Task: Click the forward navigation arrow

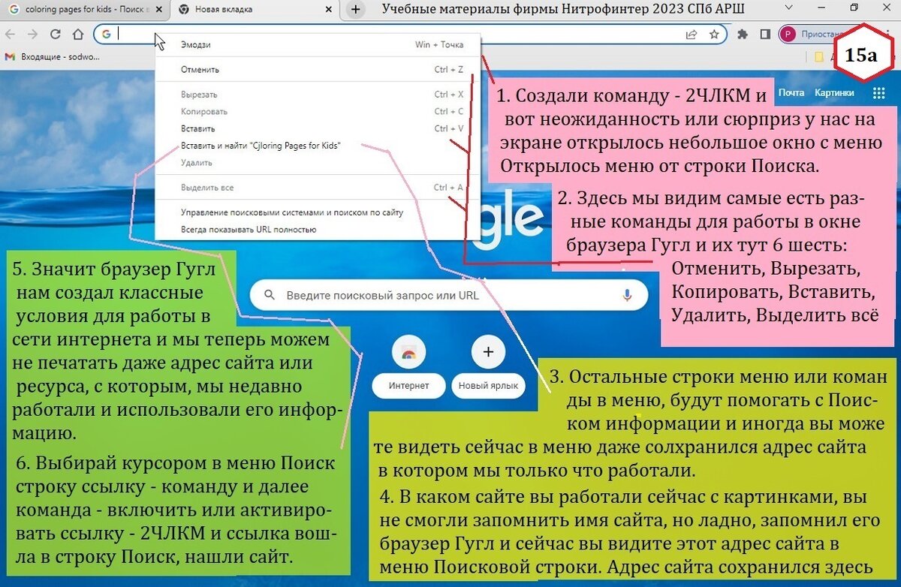Action: 32,34
